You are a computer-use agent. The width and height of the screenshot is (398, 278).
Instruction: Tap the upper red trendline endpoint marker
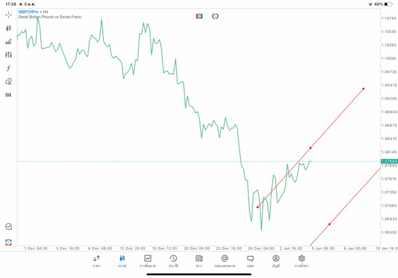[x=363, y=89]
